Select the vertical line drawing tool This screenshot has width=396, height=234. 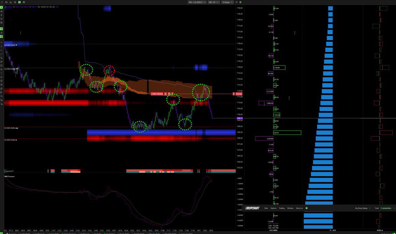2,46
